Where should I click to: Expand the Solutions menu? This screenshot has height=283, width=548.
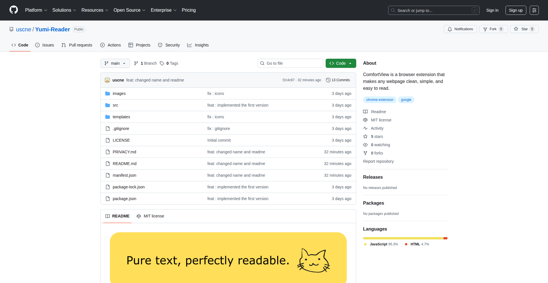coord(64,10)
